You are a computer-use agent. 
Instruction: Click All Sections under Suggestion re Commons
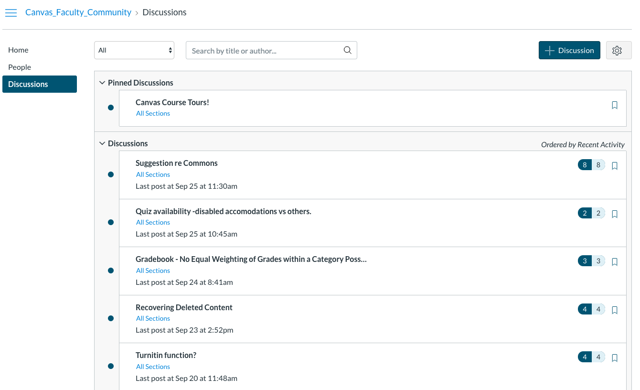coord(153,174)
